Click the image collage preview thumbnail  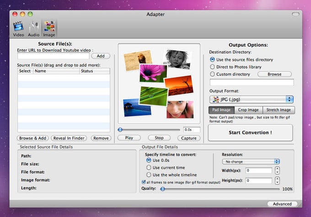[x=159, y=84]
